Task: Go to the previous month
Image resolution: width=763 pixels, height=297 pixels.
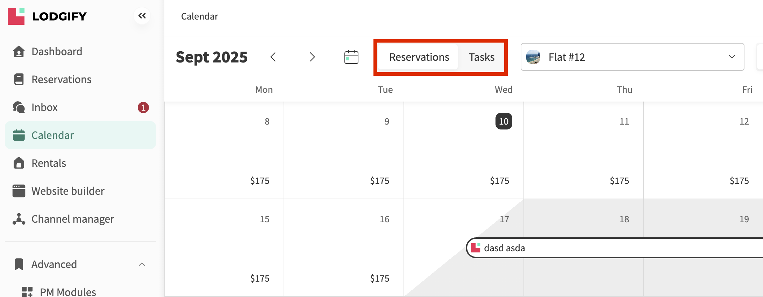Action: click(273, 57)
